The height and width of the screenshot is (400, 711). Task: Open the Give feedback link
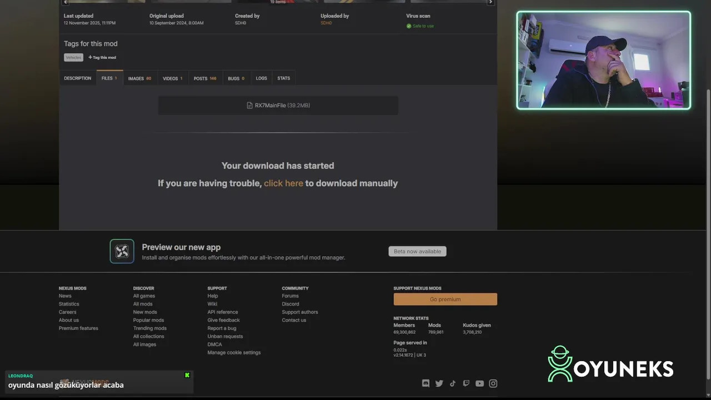pyautogui.click(x=224, y=320)
